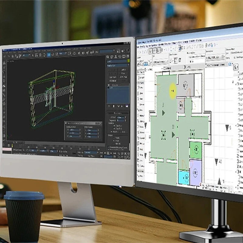Click the yellow ellipse marker on floor plan

point(173,91)
